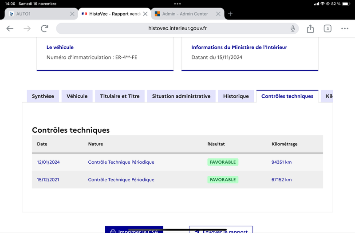Open the share sheet icon
This screenshot has width=355, height=233.
[x=310, y=28]
